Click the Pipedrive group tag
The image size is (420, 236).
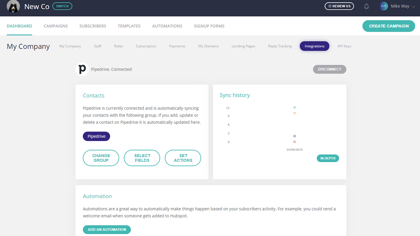point(96,136)
